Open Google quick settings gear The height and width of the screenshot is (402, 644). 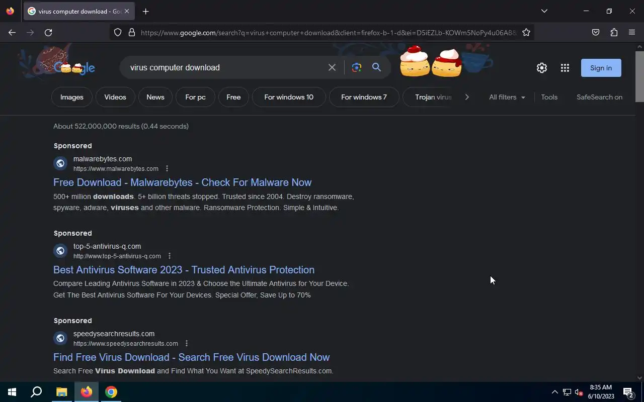542,68
